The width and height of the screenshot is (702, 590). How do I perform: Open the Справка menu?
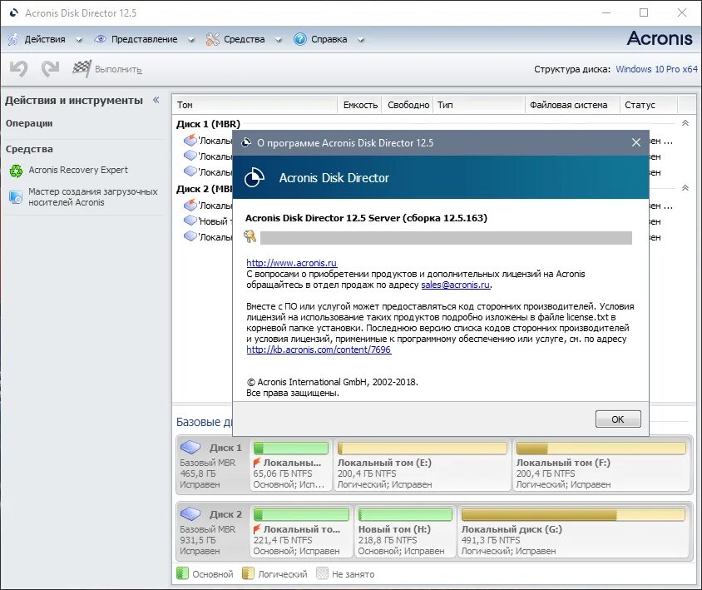click(329, 39)
